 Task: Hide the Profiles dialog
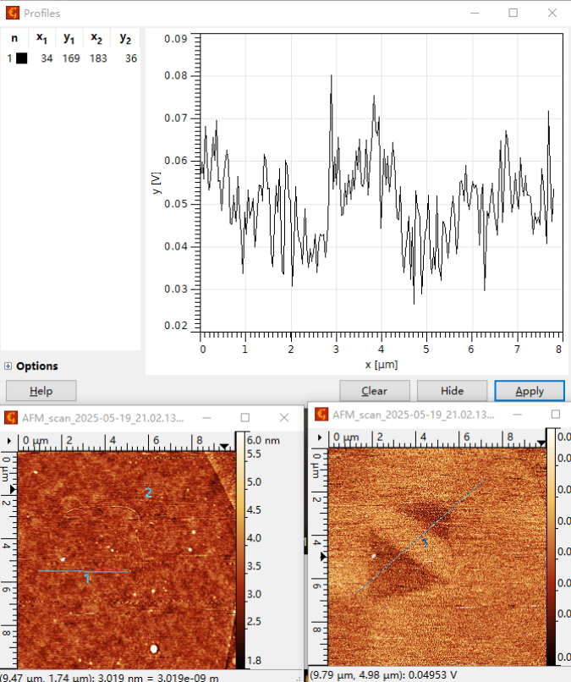click(x=452, y=391)
